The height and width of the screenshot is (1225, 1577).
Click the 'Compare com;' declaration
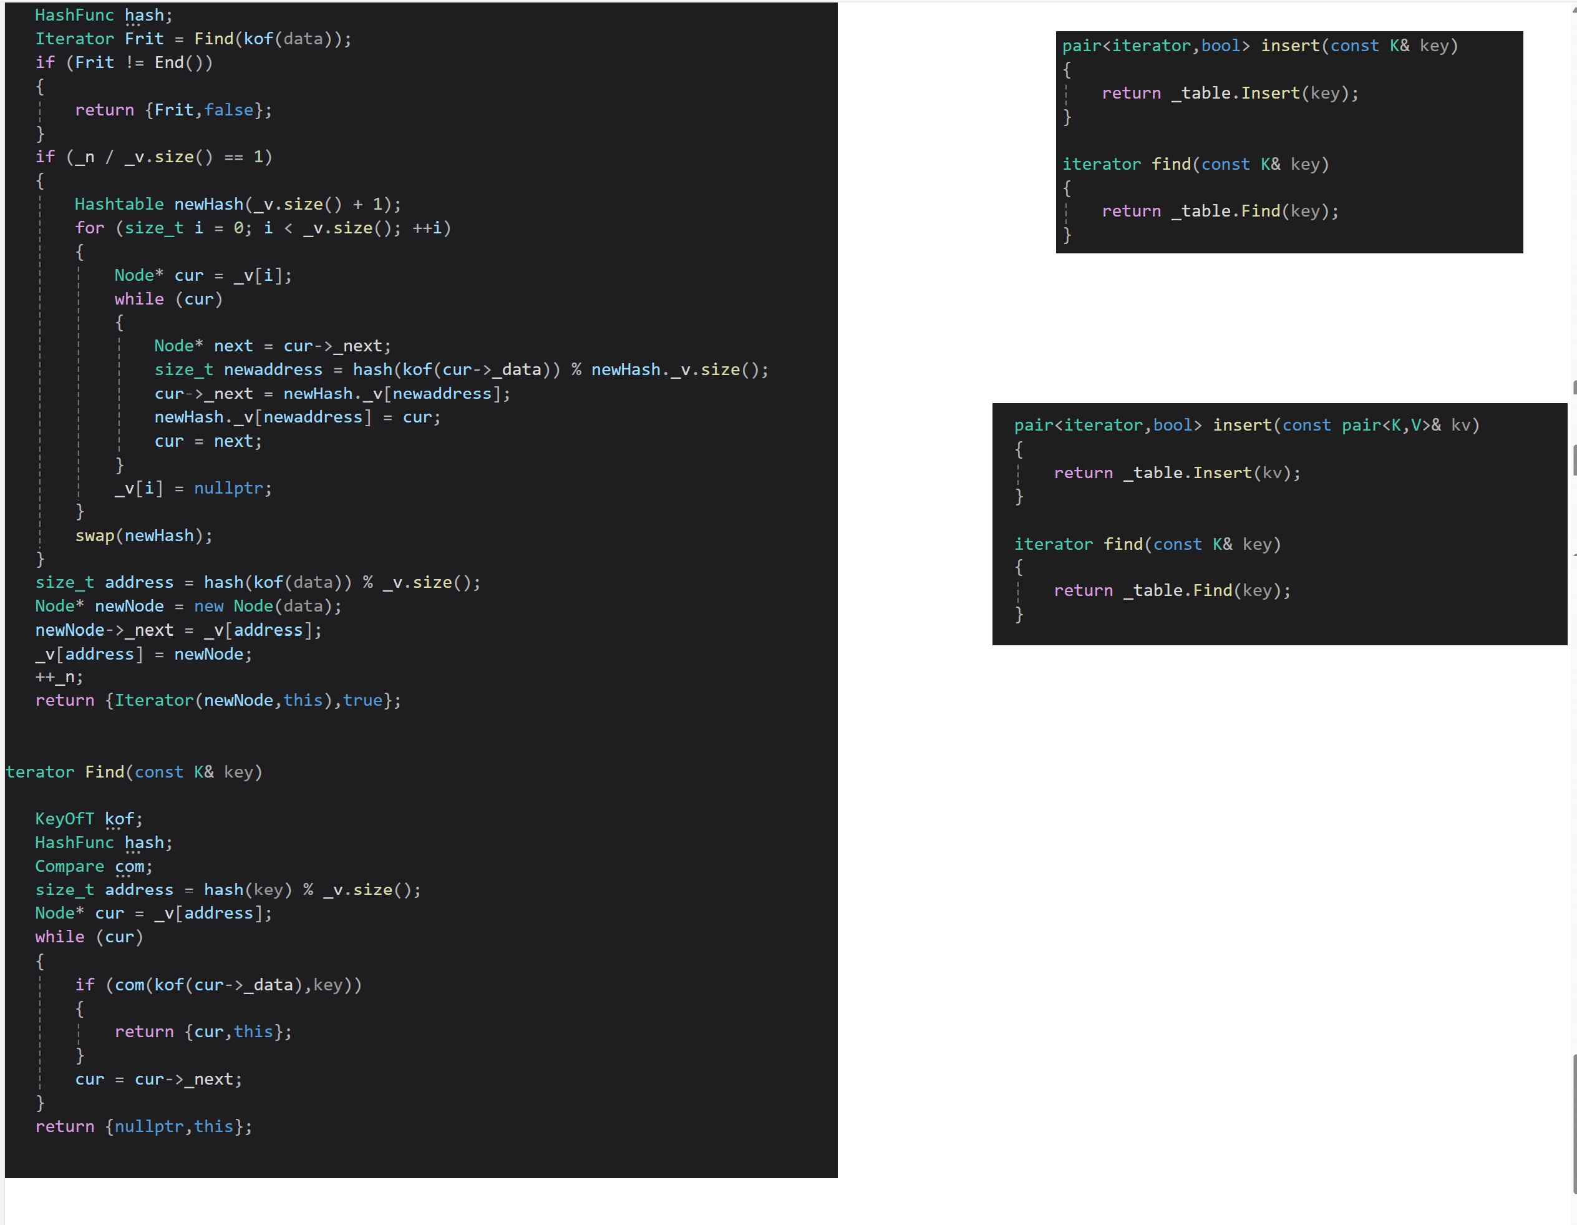94,866
